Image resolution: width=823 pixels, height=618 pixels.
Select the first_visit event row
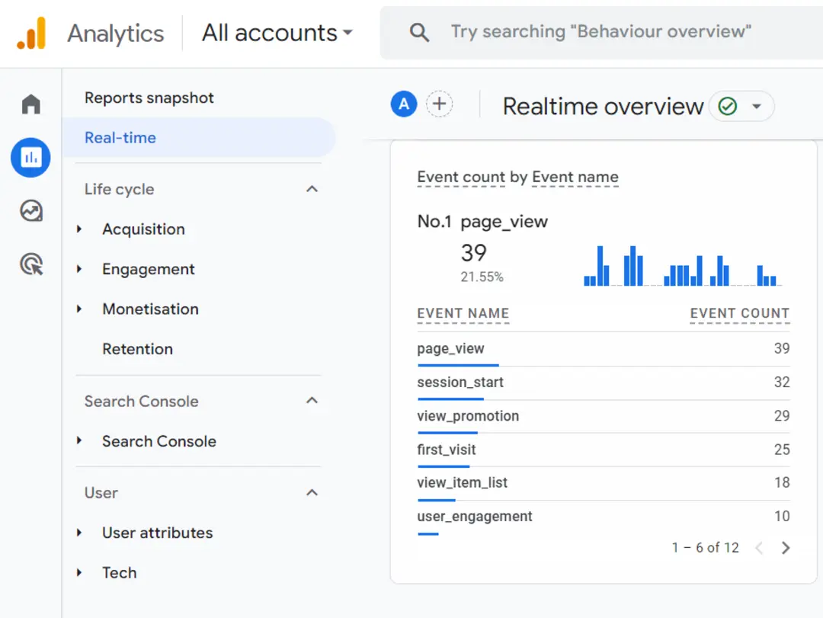[x=603, y=450]
